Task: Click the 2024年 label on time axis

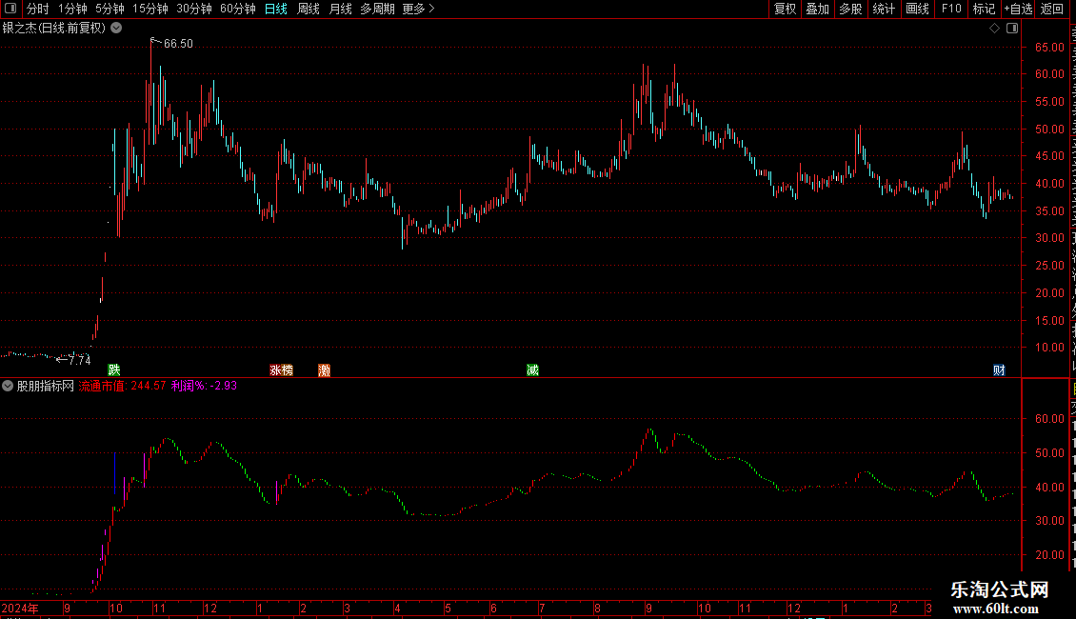Action: [x=20, y=609]
